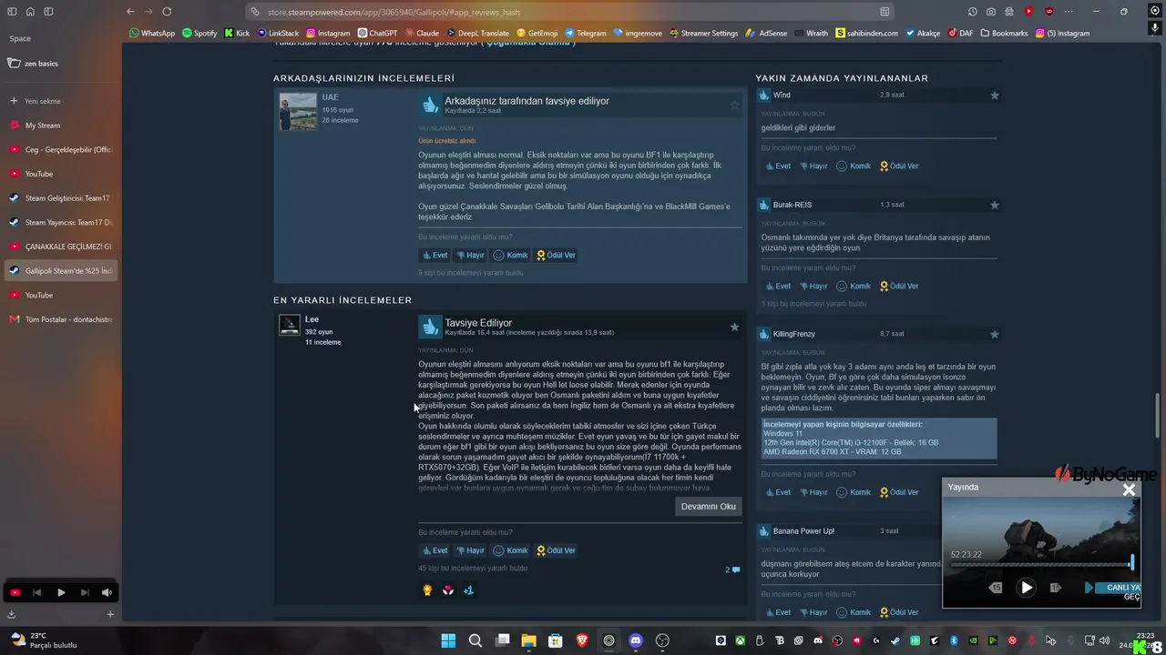
Task: Open Windows taskbar search
Action: point(476,640)
